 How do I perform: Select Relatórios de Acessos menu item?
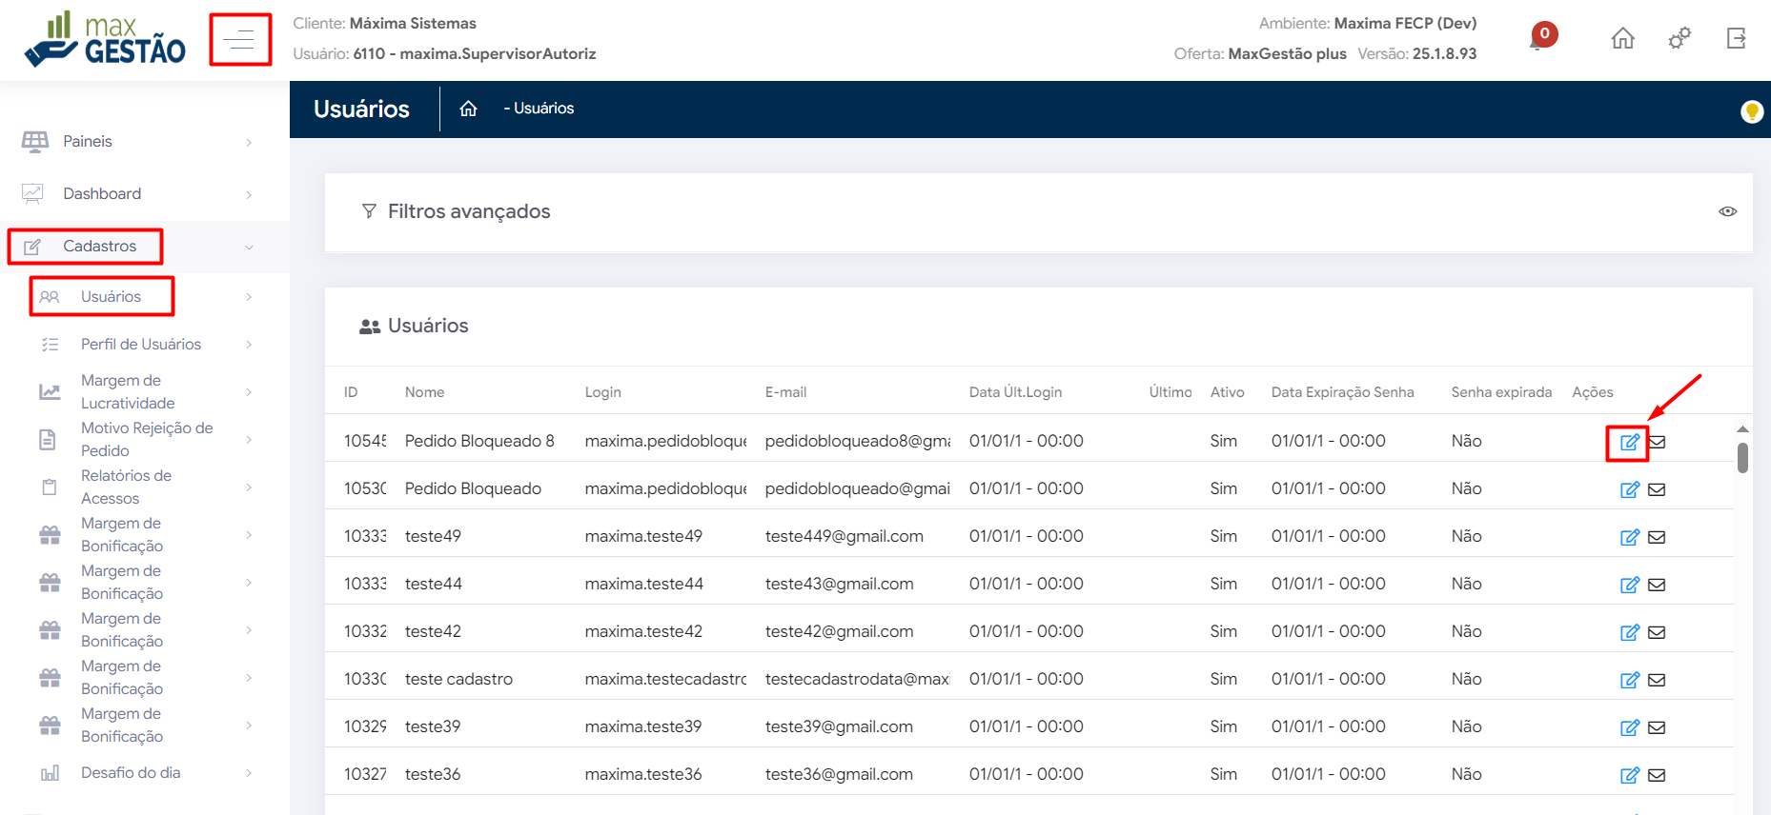coord(126,487)
